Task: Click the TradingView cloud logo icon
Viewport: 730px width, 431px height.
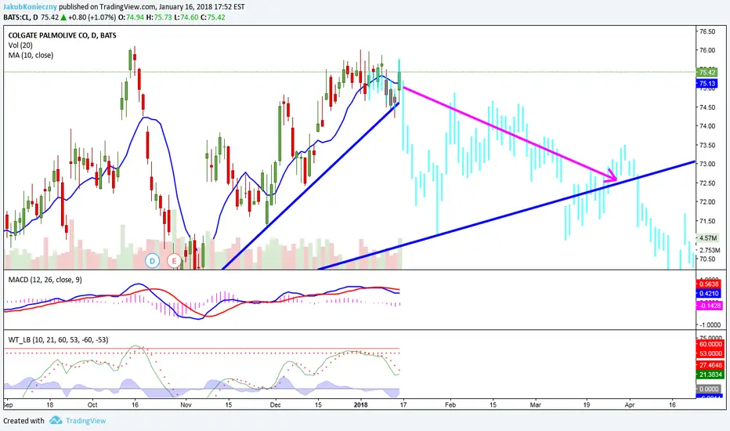Action: pos(56,420)
